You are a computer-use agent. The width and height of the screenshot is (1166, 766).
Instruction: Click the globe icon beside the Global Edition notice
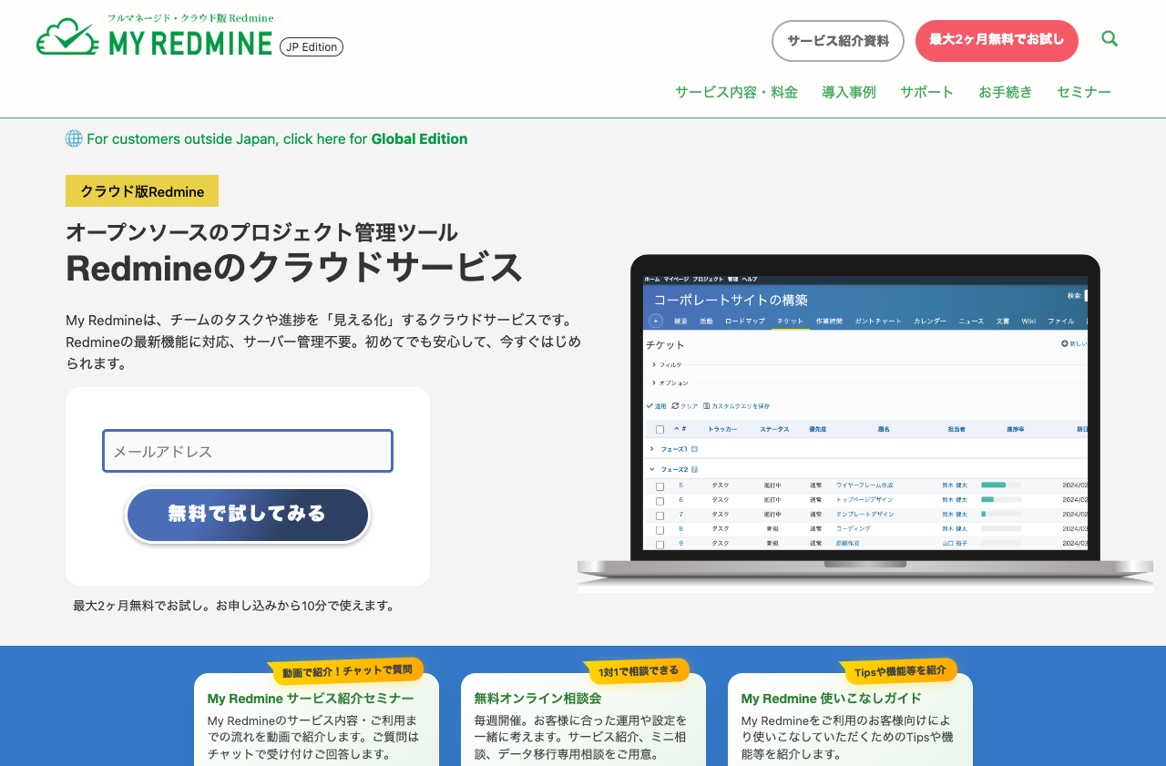pos(72,138)
